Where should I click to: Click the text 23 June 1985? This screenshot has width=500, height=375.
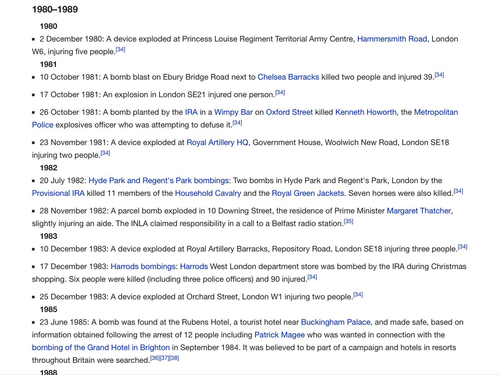pyautogui.click(x=64, y=322)
